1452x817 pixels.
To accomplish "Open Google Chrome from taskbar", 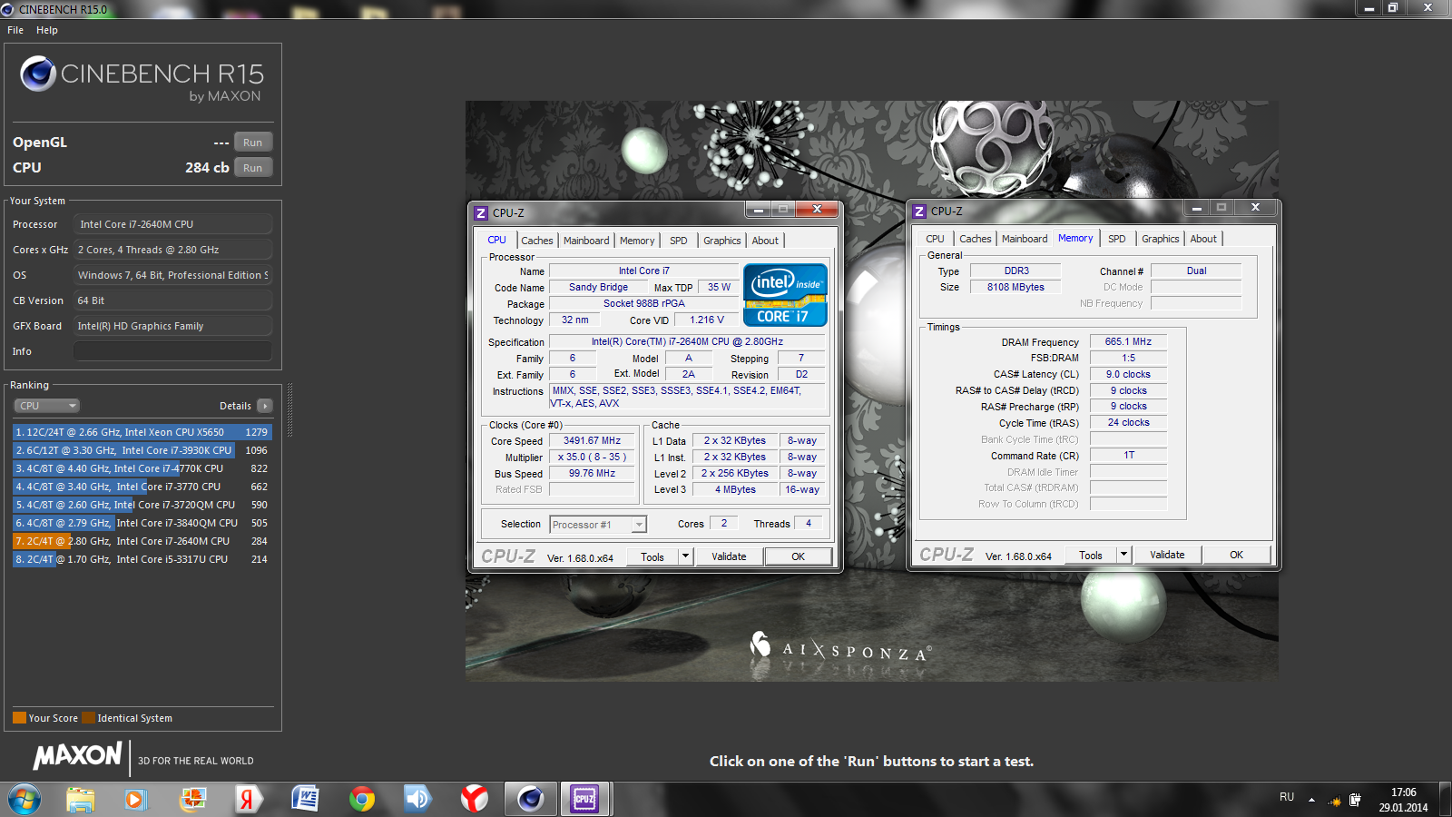I will [x=361, y=799].
